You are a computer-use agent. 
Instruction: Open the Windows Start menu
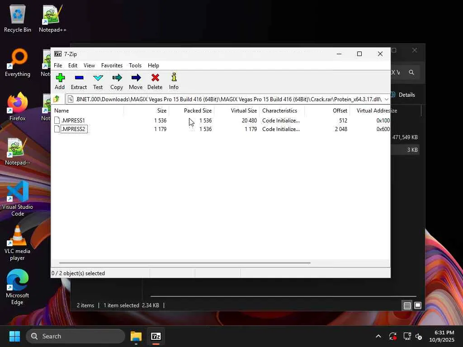click(14, 336)
